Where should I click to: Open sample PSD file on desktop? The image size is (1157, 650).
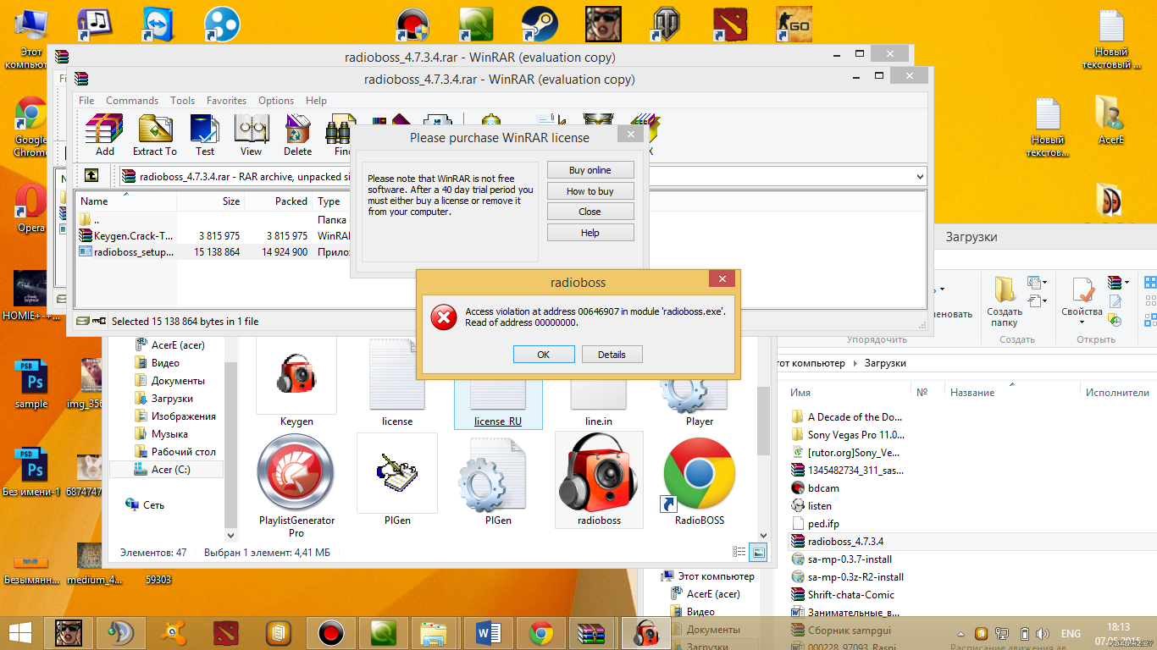click(31, 385)
